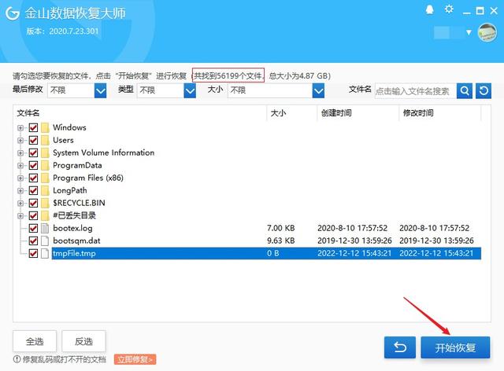Click the Users folder icon
Image resolution: width=504 pixels, height=371 pixels.
pos(45,140)
